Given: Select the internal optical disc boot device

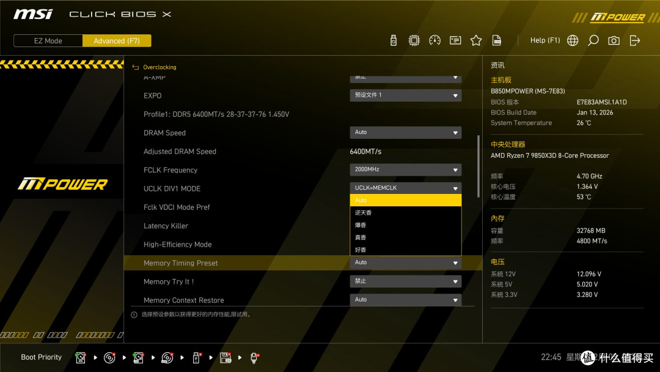Looking at the screenshot, I should [x=109, y=358].
